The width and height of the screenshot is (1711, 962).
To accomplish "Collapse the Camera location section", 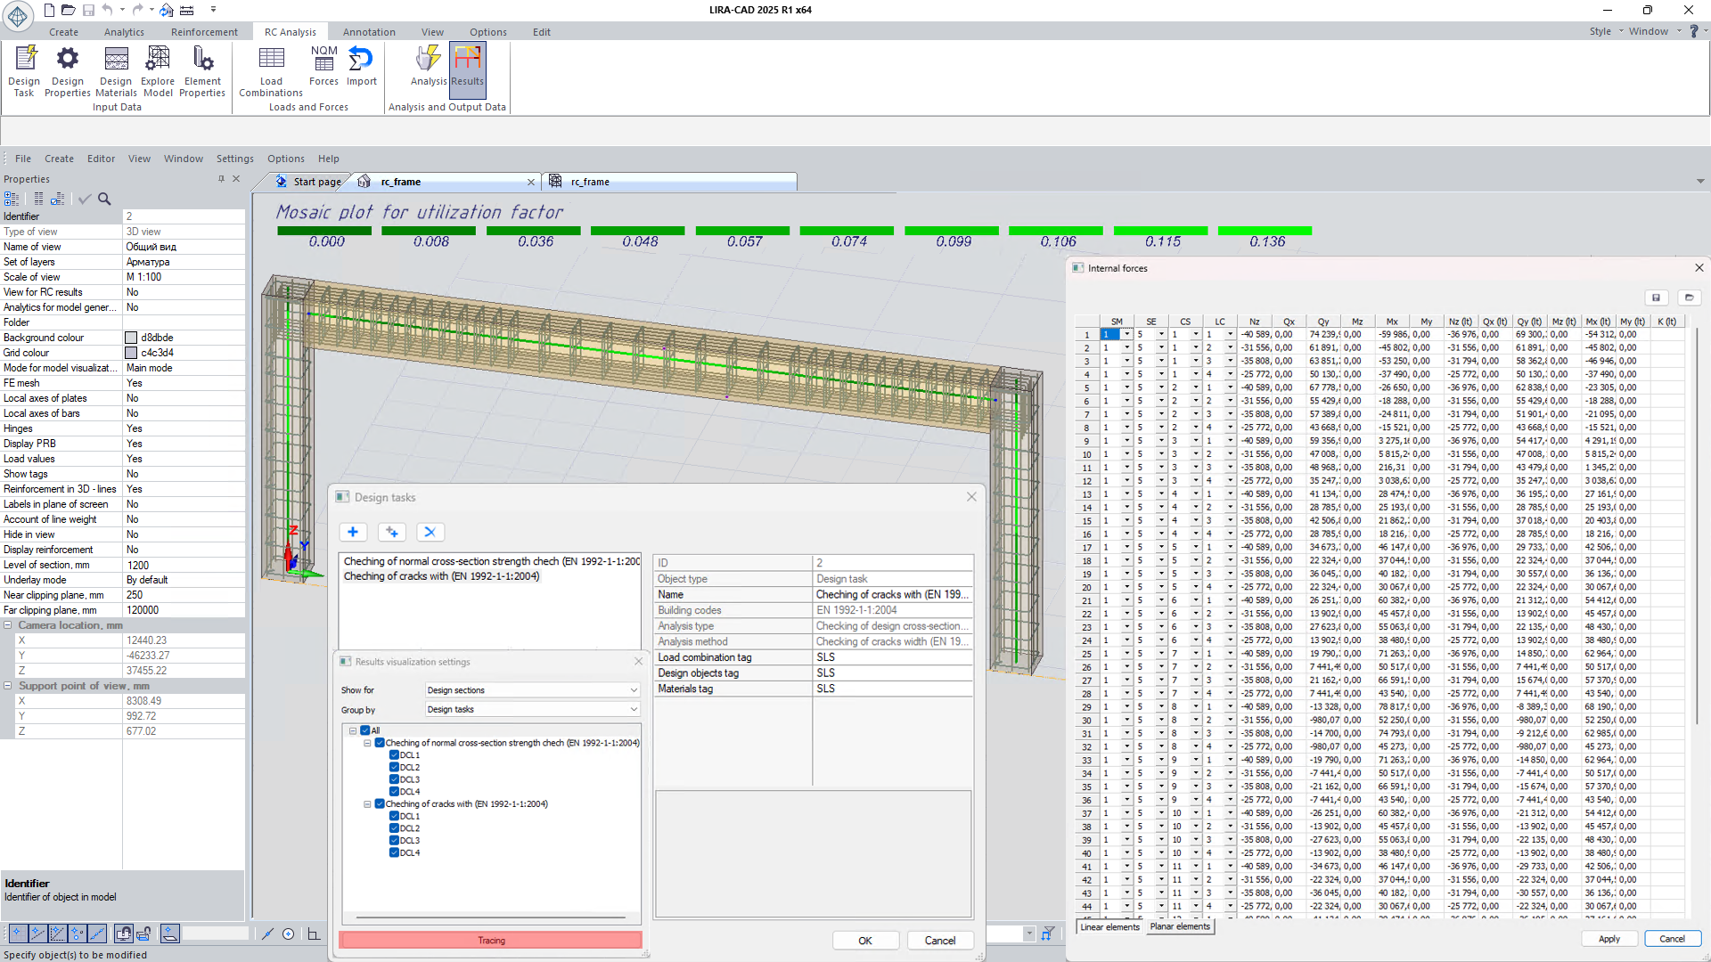I will (x=8, y=625).
